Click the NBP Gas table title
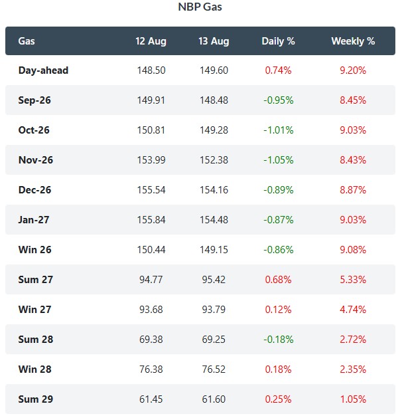The width and height of the screenshot is (396, 416). [x=200, y=7]
